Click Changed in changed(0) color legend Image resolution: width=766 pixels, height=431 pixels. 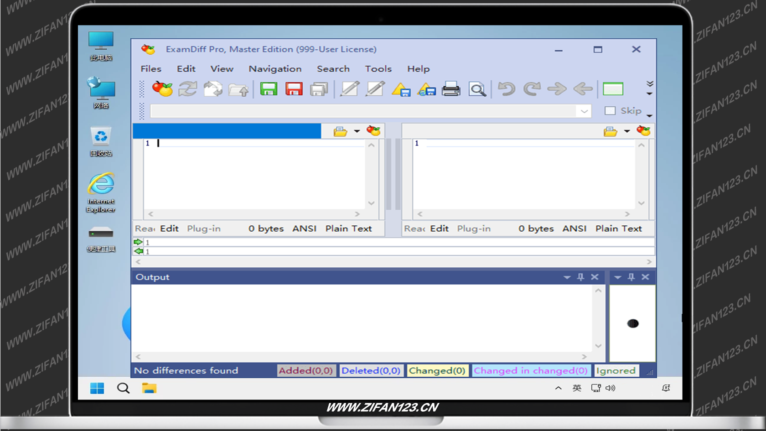point(531,370)
